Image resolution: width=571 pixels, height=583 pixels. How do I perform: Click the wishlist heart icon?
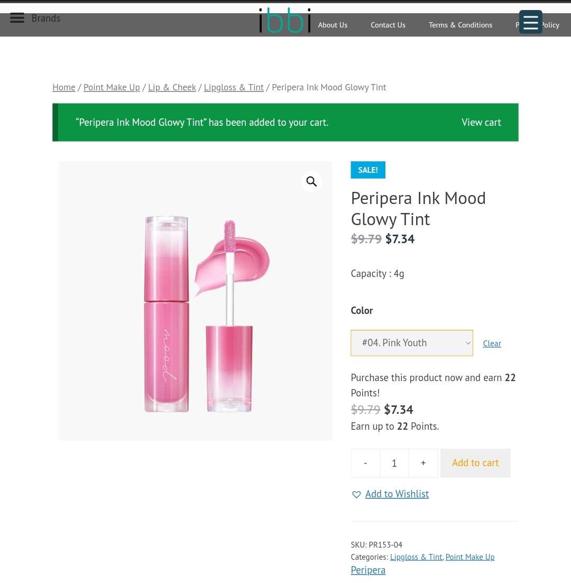point(356,494)
